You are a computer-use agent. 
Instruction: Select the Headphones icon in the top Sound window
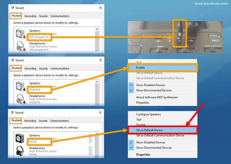click(x=20, y=46)
